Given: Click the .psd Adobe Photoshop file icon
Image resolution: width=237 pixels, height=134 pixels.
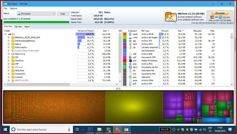Looking at the screenshot, I should (130, 61).
